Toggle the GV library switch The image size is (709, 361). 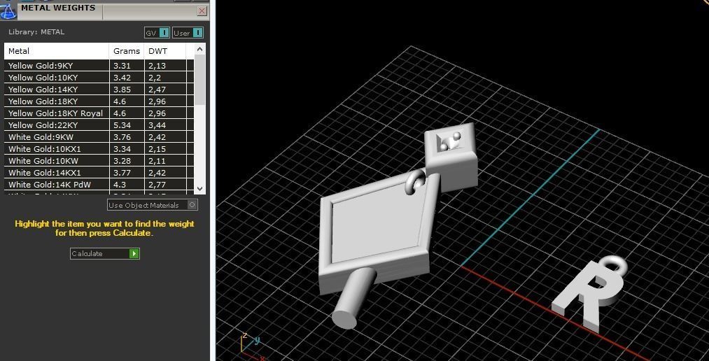pos(157,33)
